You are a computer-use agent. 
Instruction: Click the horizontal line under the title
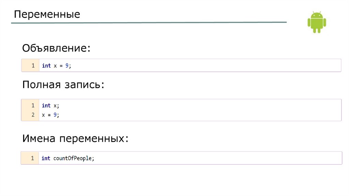[x=149, y=23]
